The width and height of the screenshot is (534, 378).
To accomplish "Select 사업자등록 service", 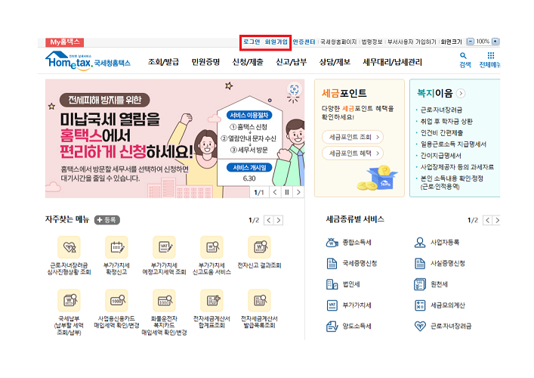I will [x=437, y=243].
